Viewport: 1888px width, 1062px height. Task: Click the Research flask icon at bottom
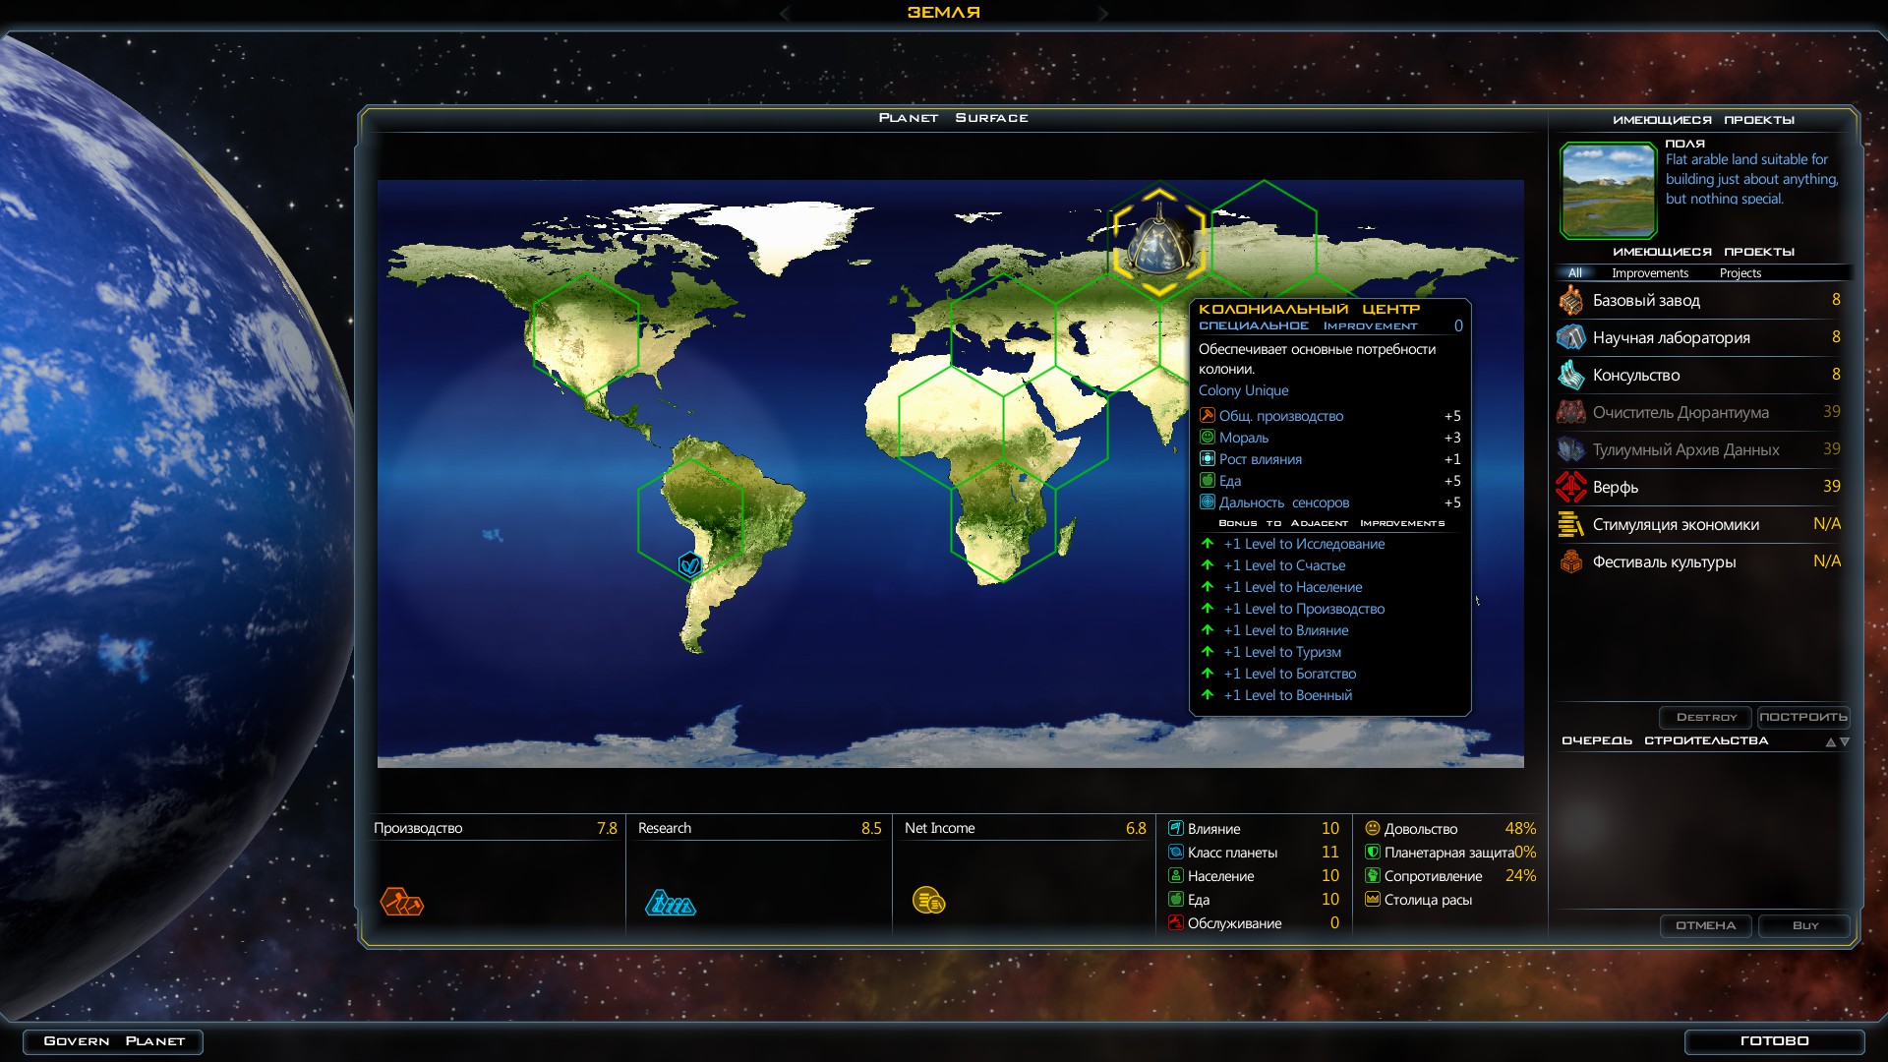(671, 902)
